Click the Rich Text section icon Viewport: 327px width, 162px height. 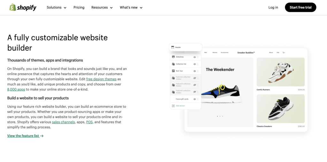pyautogui.click(x=173, y=71)
